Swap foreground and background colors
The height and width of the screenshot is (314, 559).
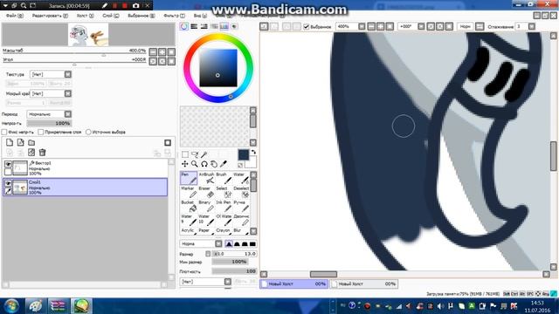pos(253,152)
